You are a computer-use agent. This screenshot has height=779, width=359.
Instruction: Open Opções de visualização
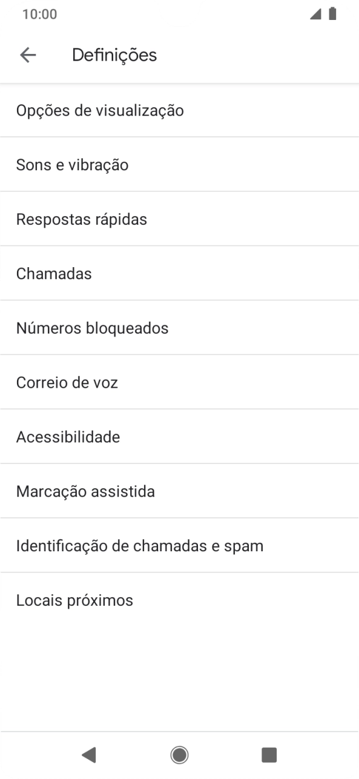tap(100, 110)
